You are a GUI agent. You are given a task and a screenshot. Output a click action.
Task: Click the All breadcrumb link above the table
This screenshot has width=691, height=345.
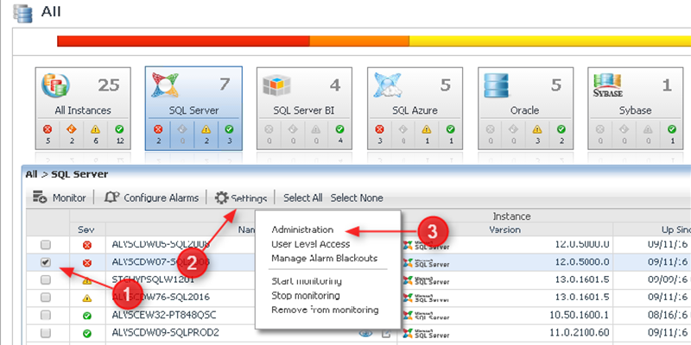pos(31,174)
